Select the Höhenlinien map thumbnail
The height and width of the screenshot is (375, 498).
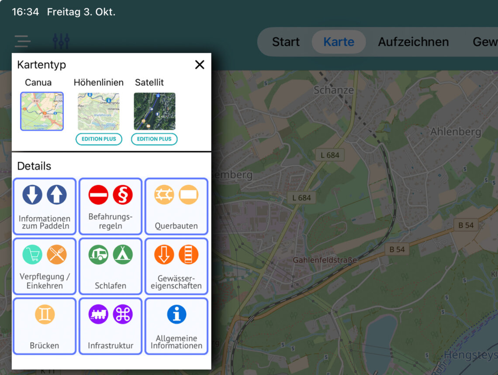click(x=98, y=111)
